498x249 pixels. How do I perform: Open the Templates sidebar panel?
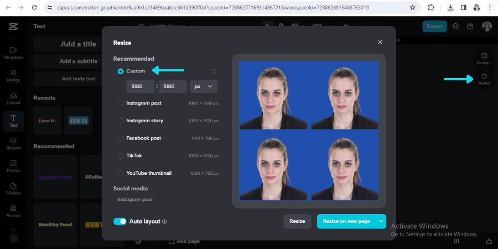13,53
